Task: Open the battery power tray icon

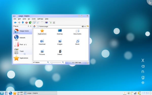Action: (139, 93)
